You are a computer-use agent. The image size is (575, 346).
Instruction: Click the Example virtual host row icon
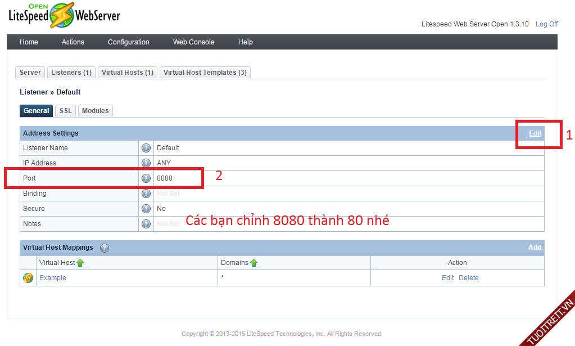click(28, 278)
